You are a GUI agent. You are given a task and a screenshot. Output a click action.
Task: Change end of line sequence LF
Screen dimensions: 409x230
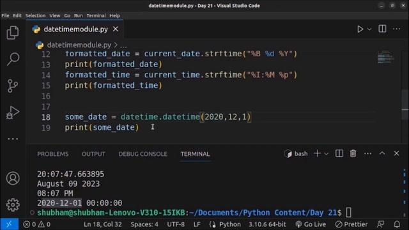click(x=197, y=224)
